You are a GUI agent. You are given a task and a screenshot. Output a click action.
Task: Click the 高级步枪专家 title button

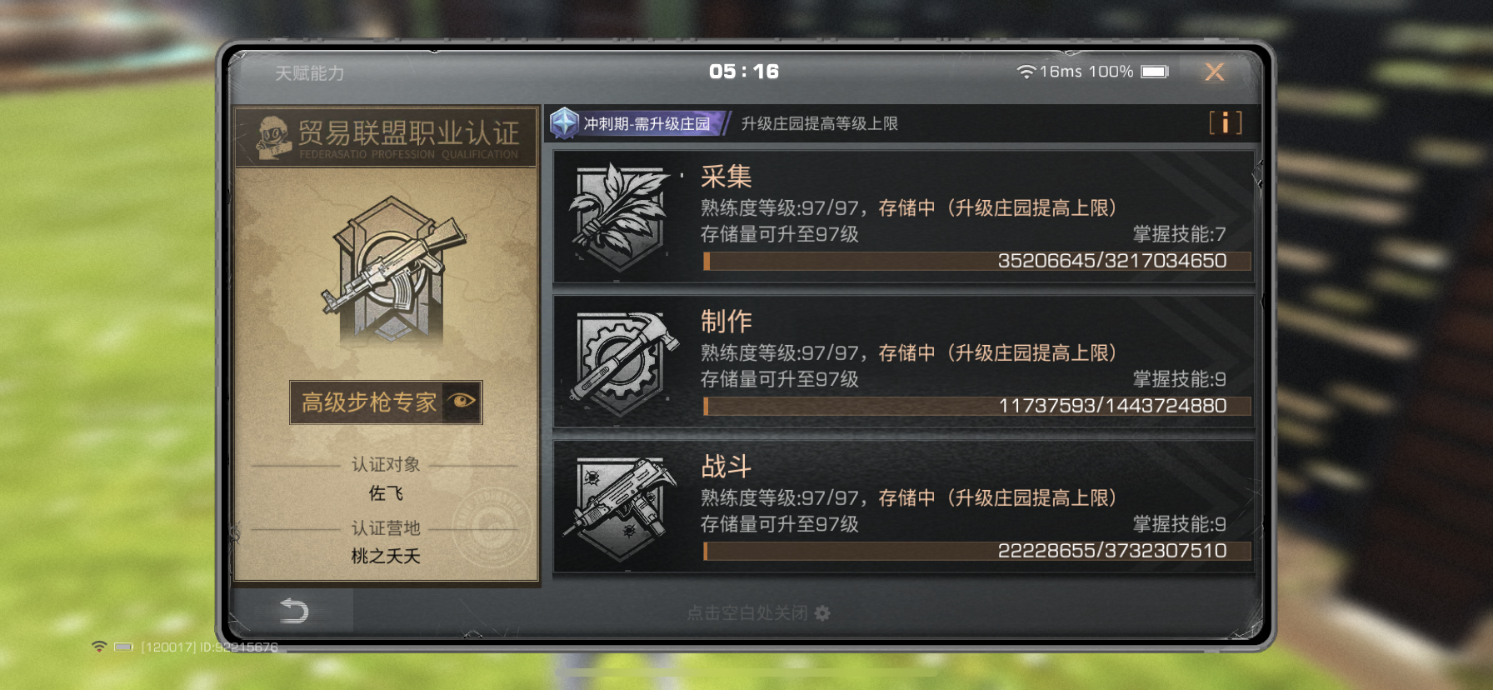click(386, 402)
